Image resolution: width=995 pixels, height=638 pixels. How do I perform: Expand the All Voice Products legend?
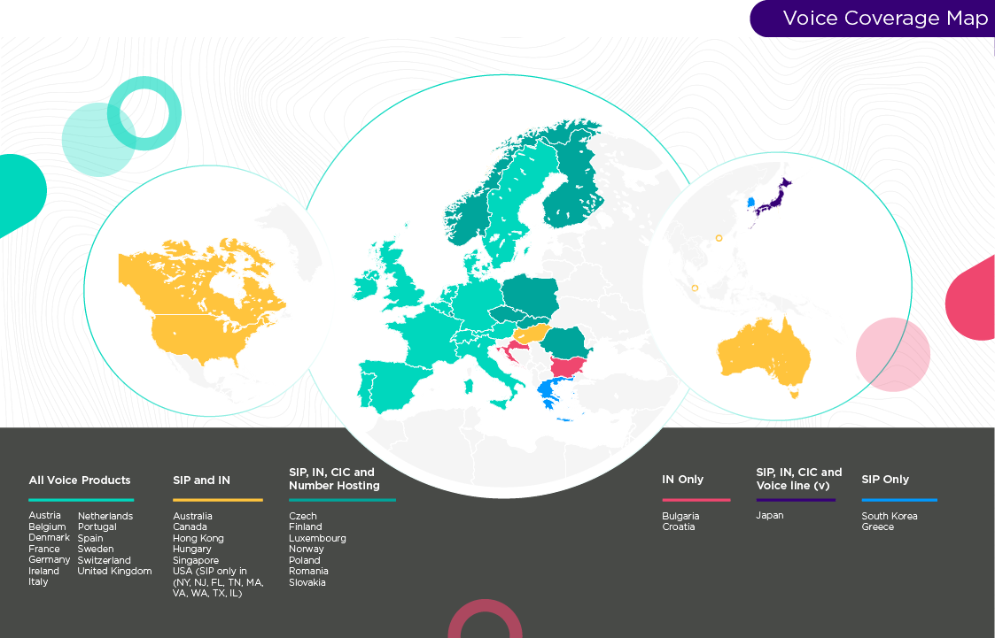[80, 480]
